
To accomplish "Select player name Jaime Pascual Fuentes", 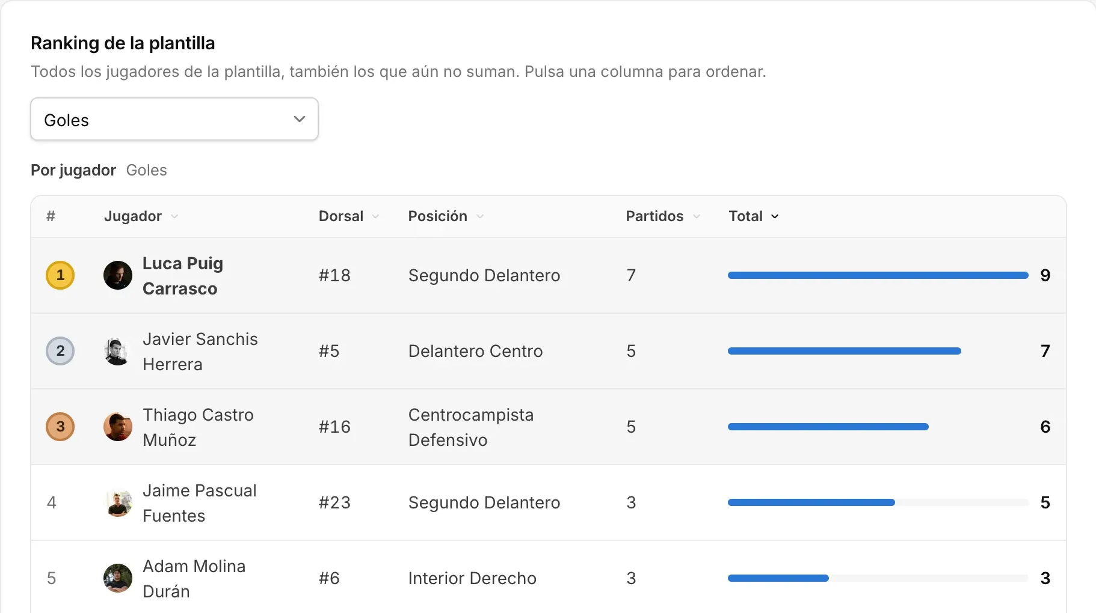I will [200, 503].
